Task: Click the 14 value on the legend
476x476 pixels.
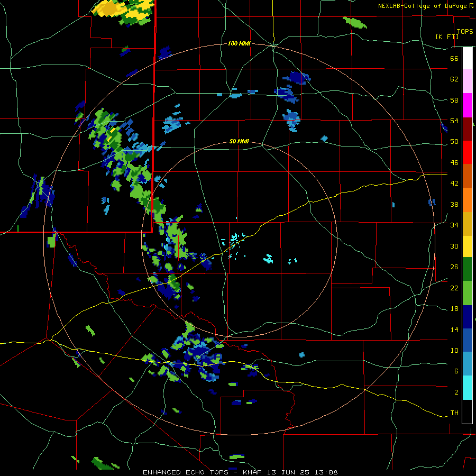Action: click(x=454, y=329)
